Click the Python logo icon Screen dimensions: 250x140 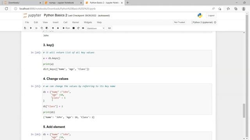[200, 16]
